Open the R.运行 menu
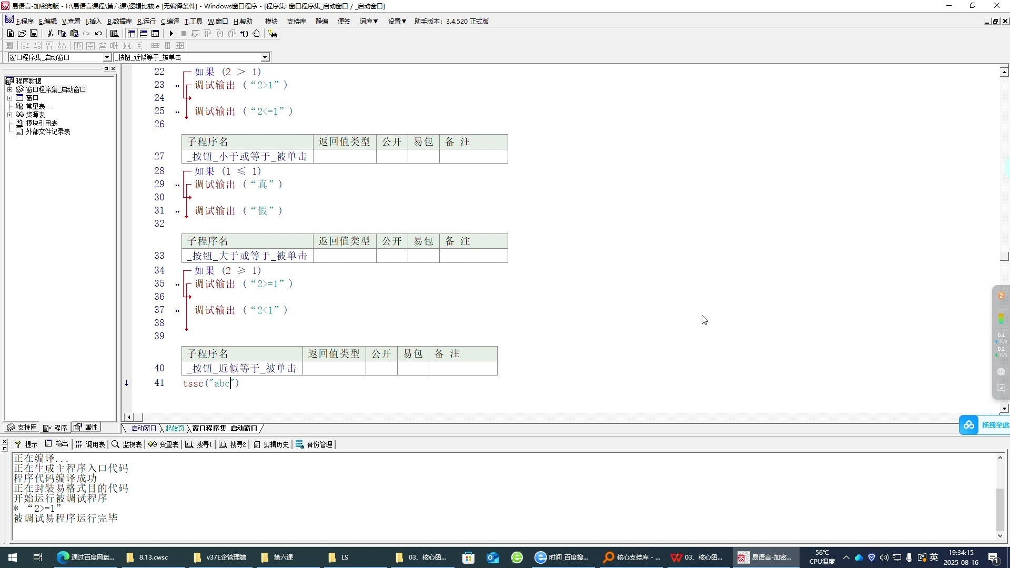This screenshot has height=568, width=1010. 146,21
